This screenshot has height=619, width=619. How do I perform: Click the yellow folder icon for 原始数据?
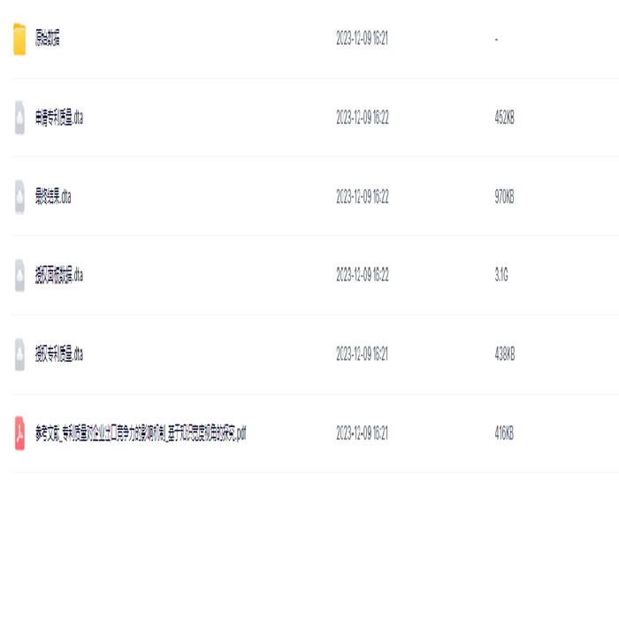coord(19,39)
